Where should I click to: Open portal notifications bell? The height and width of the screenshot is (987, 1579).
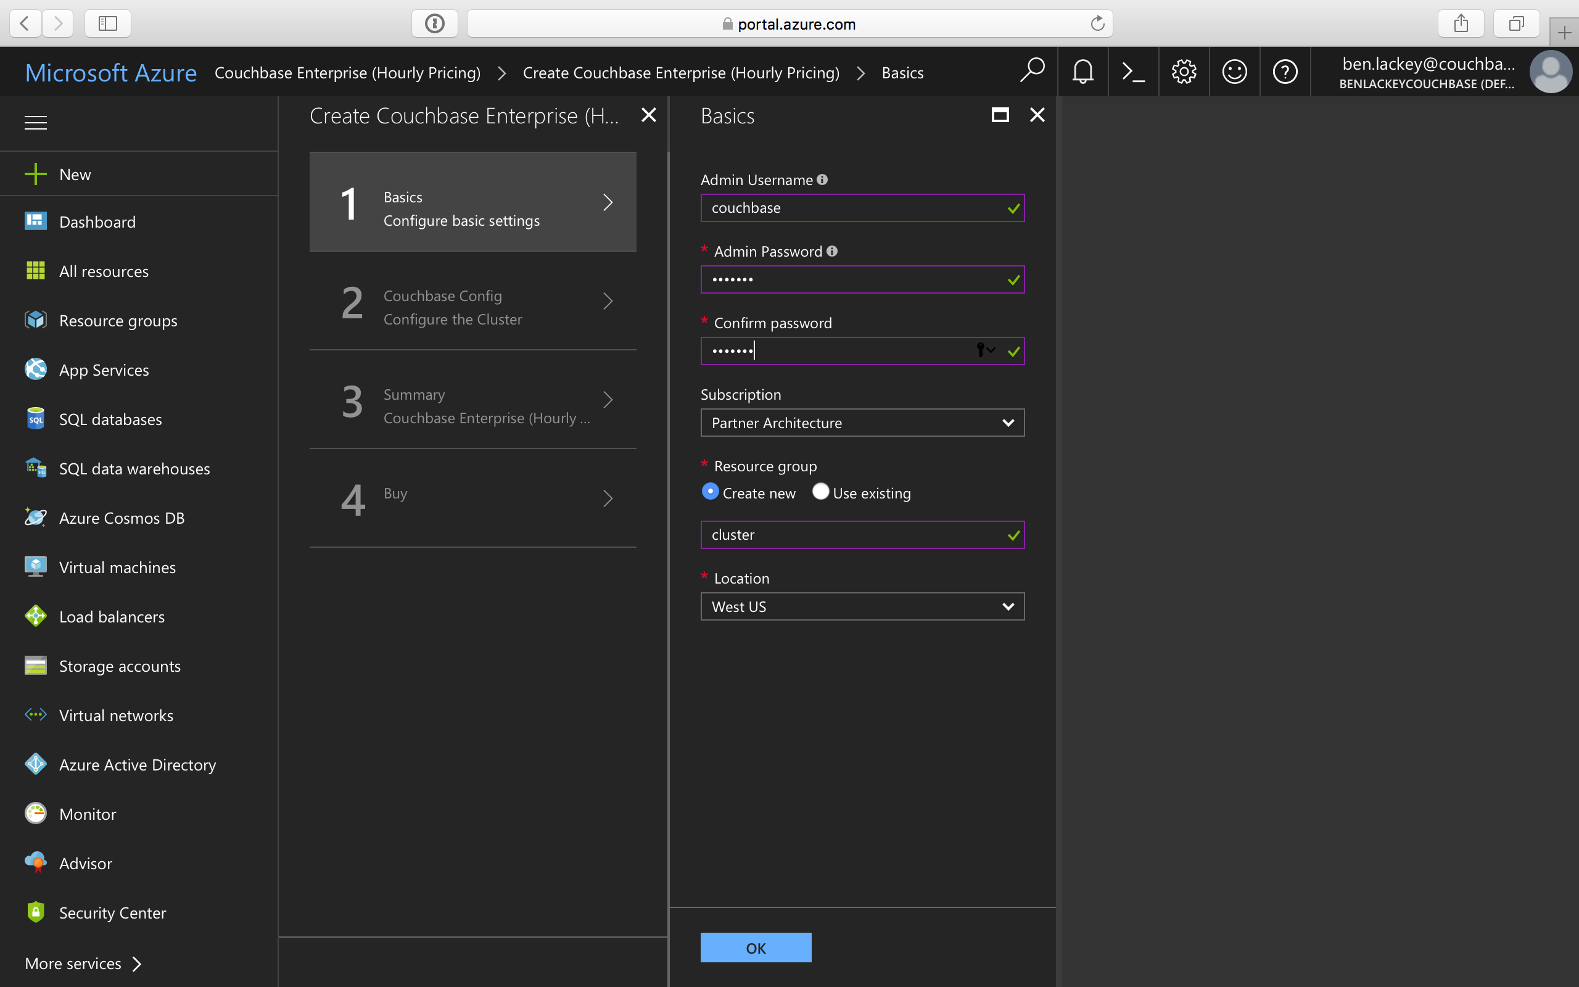point(1082,72)
